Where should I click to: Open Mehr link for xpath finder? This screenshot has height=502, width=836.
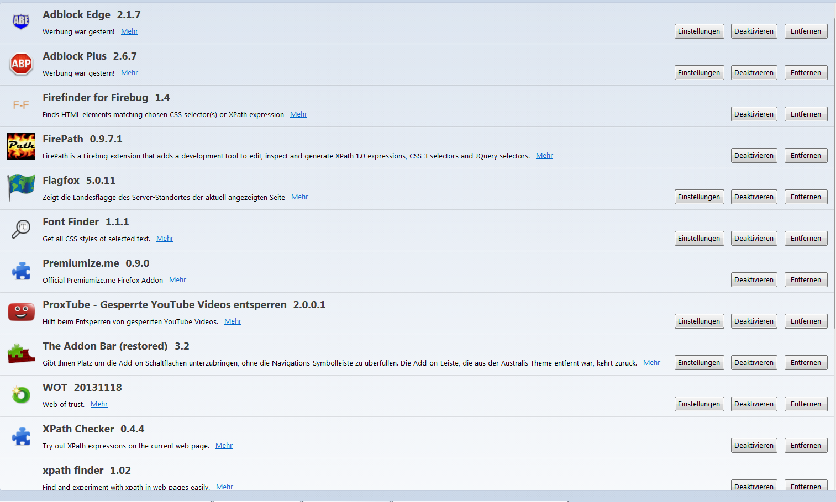(224, 487)
